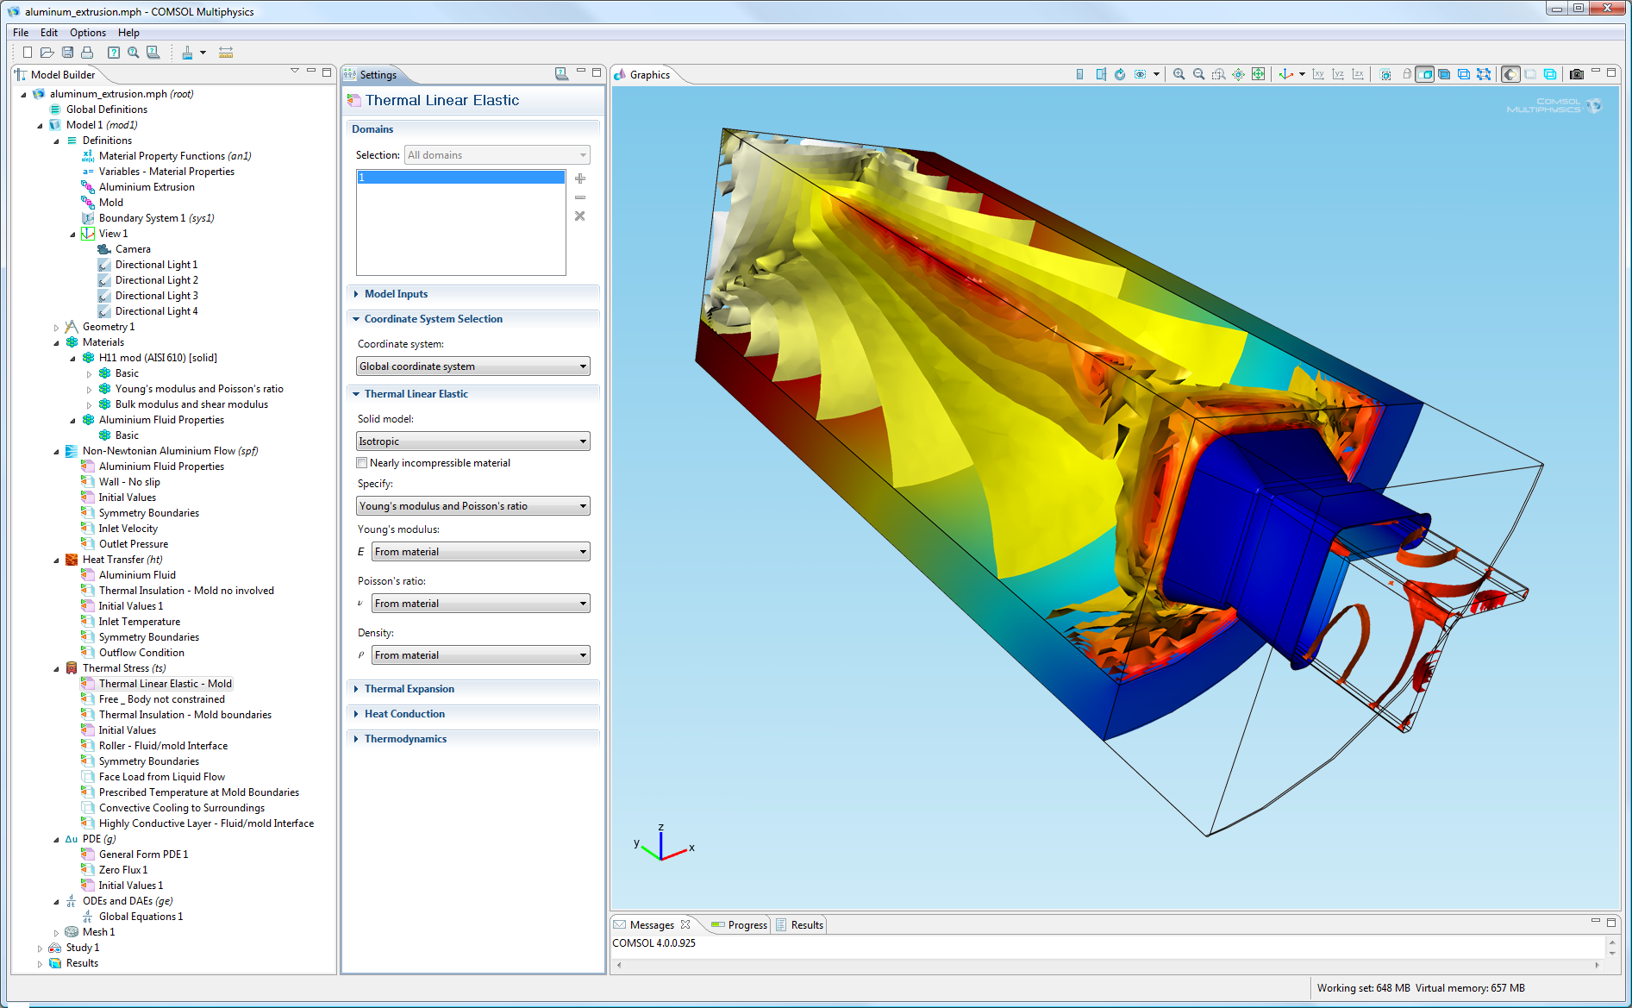The image size is (1632, 1008).
Task: Open the Print icon in the main toolbar
Action: click(87, 52)
